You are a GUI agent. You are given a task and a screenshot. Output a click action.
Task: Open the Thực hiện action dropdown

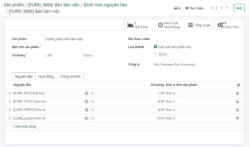pyautogui.click(x=194, y=8)
